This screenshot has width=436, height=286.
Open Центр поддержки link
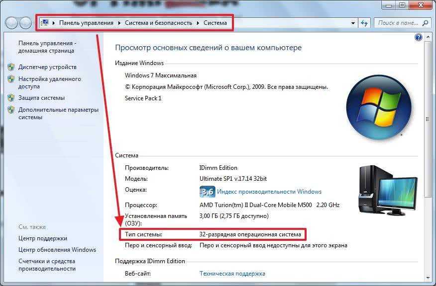(x=42, y=238)
